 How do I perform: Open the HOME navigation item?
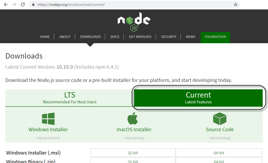45,37
